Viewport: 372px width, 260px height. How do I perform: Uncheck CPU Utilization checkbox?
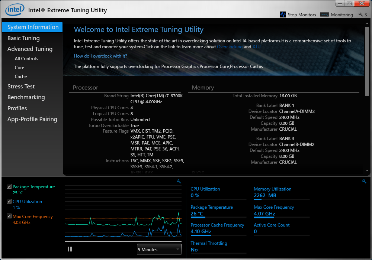(9, 201)
